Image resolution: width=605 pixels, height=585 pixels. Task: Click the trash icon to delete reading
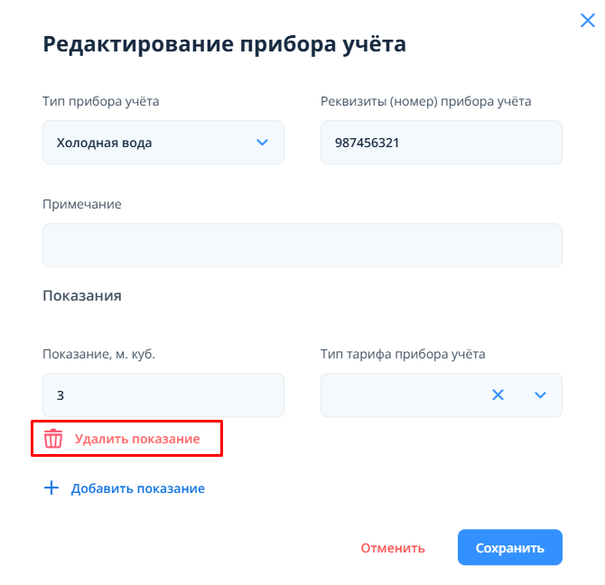pyautogui.click(x=54, y=439)
